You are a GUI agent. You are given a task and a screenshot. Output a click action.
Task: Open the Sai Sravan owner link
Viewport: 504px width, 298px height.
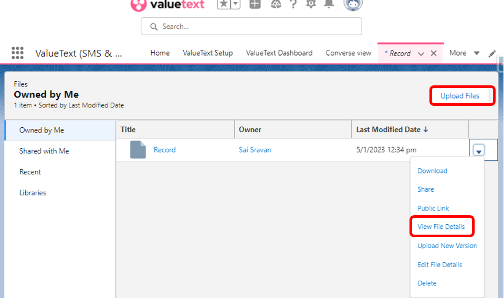point(255,150)
